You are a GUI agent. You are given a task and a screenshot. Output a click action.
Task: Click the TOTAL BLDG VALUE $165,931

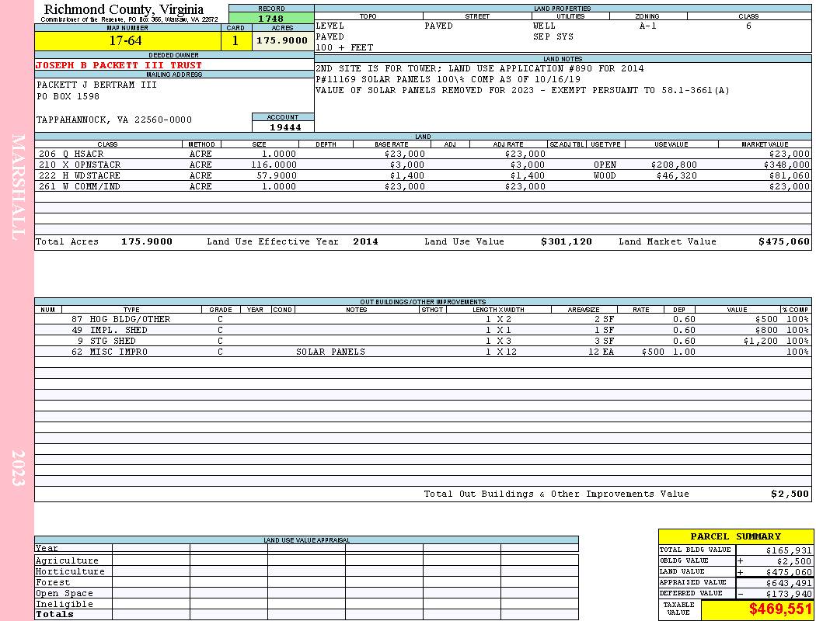pyautogui.click(x=789, y=550)
